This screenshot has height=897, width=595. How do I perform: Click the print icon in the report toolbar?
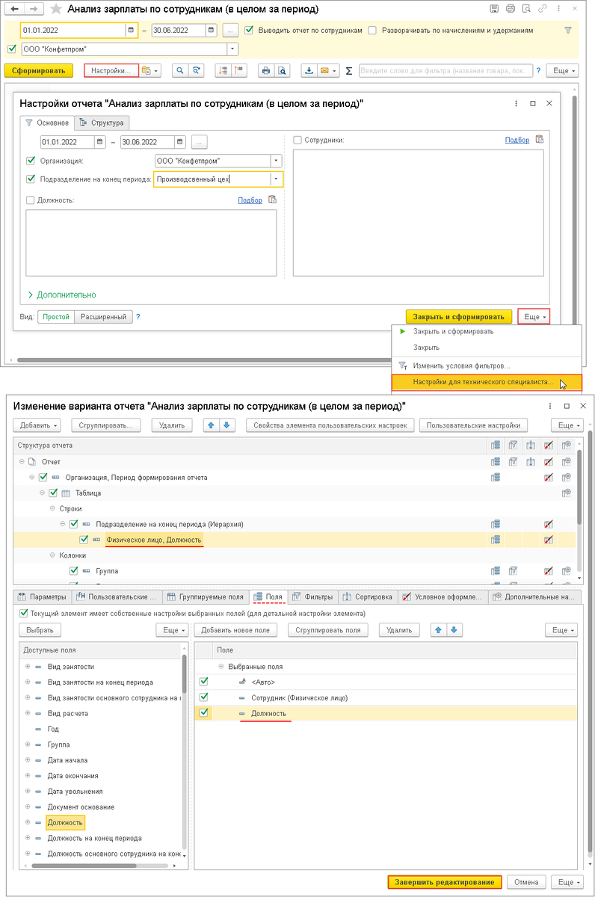[265, 70]
